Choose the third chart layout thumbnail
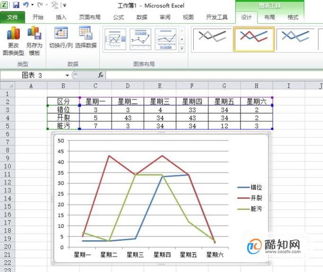Image resolution: width=323 pixels, height=272 pixels. click(166, 39)
